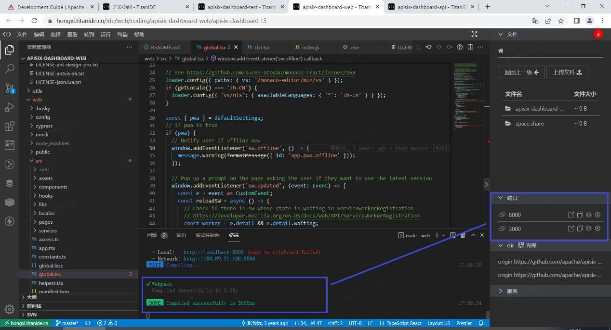Click the 上传文件 button
Image resolution: width=611 pixels, height=330 pixels.
(567, 72)
